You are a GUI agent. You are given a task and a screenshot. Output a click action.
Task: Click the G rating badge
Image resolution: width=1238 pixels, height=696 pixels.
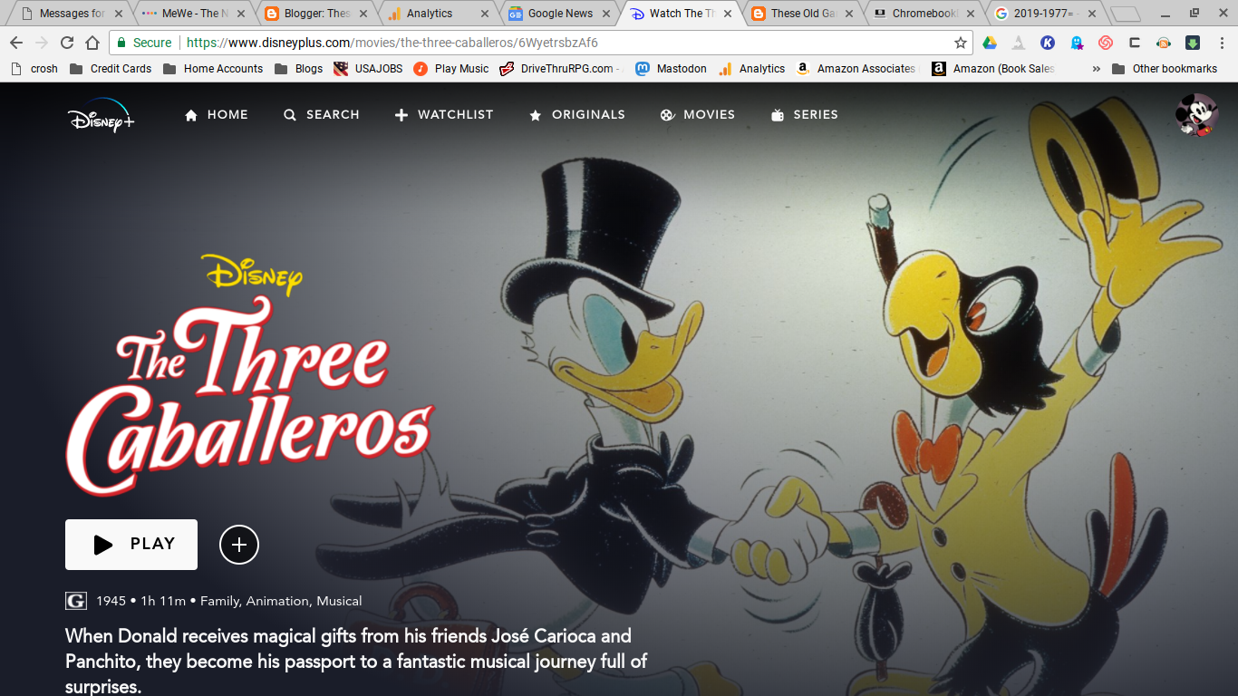pos(76,601)
